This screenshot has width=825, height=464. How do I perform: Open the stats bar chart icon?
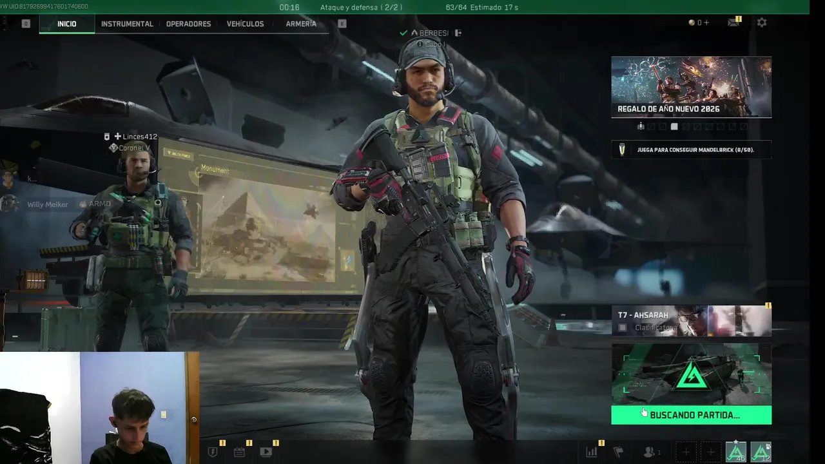591,452
